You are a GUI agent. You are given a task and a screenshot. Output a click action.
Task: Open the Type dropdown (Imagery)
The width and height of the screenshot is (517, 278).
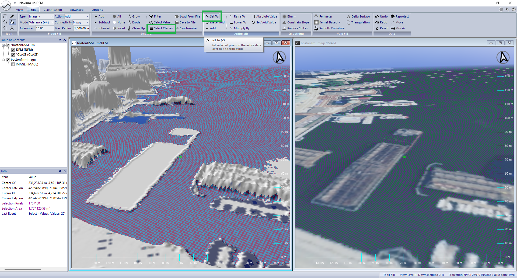pos(52,16)
